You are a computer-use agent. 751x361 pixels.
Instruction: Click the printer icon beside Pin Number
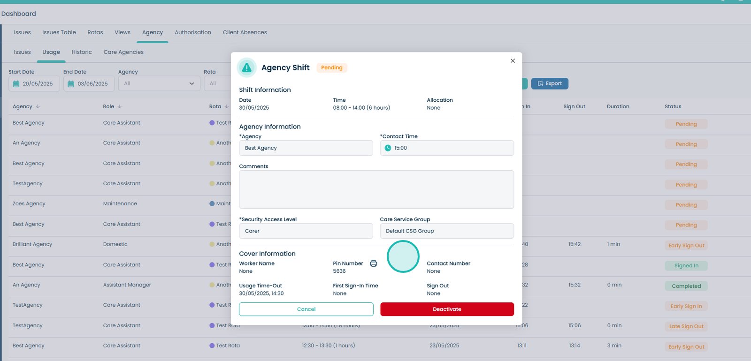coord(373,263)
